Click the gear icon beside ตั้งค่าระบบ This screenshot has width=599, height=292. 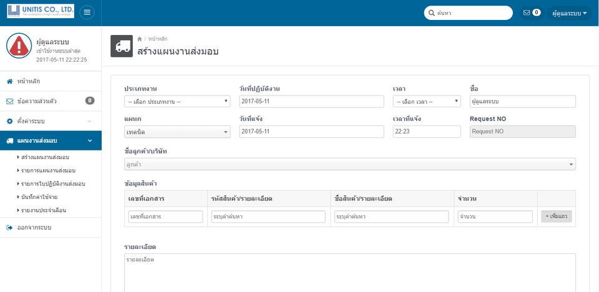10,121
